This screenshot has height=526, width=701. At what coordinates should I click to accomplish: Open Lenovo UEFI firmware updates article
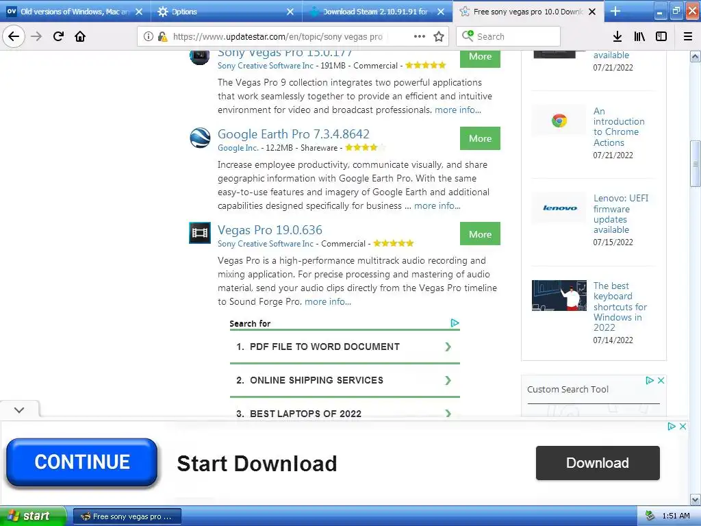[620, 214]
